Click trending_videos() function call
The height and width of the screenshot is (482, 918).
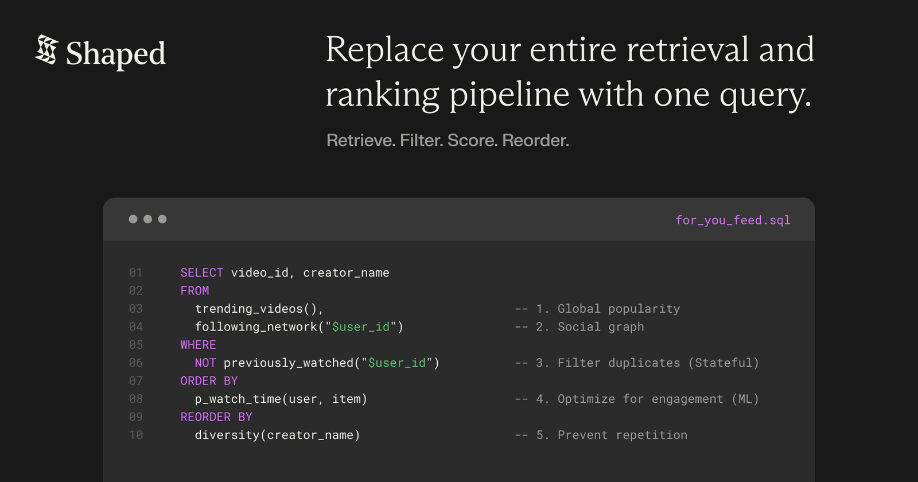pos(259,309)
